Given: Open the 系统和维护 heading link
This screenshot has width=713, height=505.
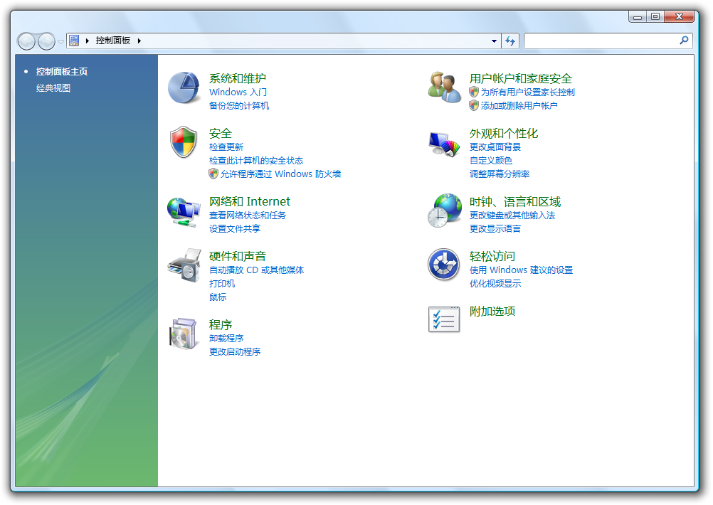Looking at the screenshot, I should (238, 78).
